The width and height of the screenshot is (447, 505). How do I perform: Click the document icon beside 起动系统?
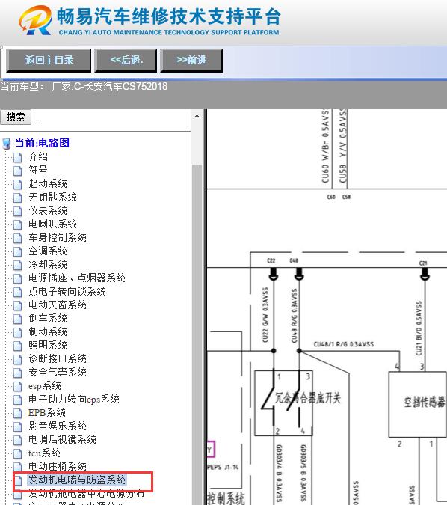(x=18, y=185)
